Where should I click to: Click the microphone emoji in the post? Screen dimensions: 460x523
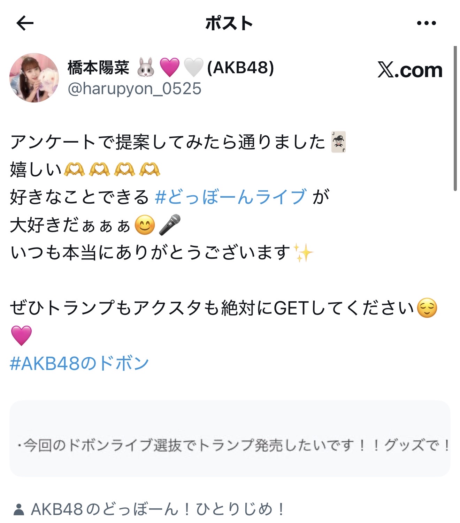pos(170,225)
